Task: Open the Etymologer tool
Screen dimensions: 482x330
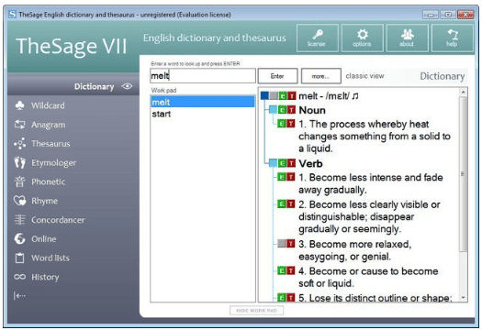Action: (54, 162)
